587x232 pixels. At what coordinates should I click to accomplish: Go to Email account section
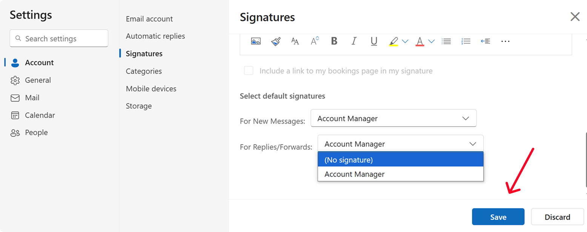[x=149, y=19]
